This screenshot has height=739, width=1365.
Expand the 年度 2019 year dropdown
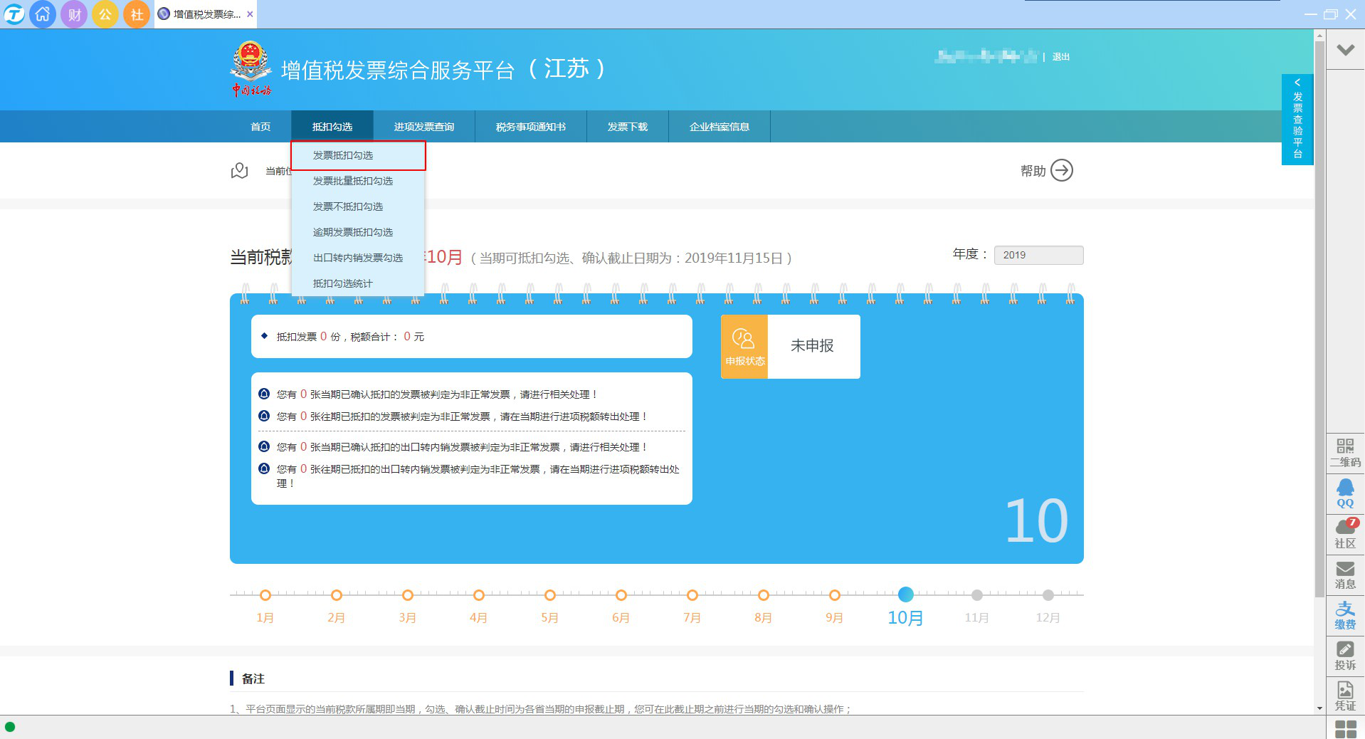(x=1038, y=255)
